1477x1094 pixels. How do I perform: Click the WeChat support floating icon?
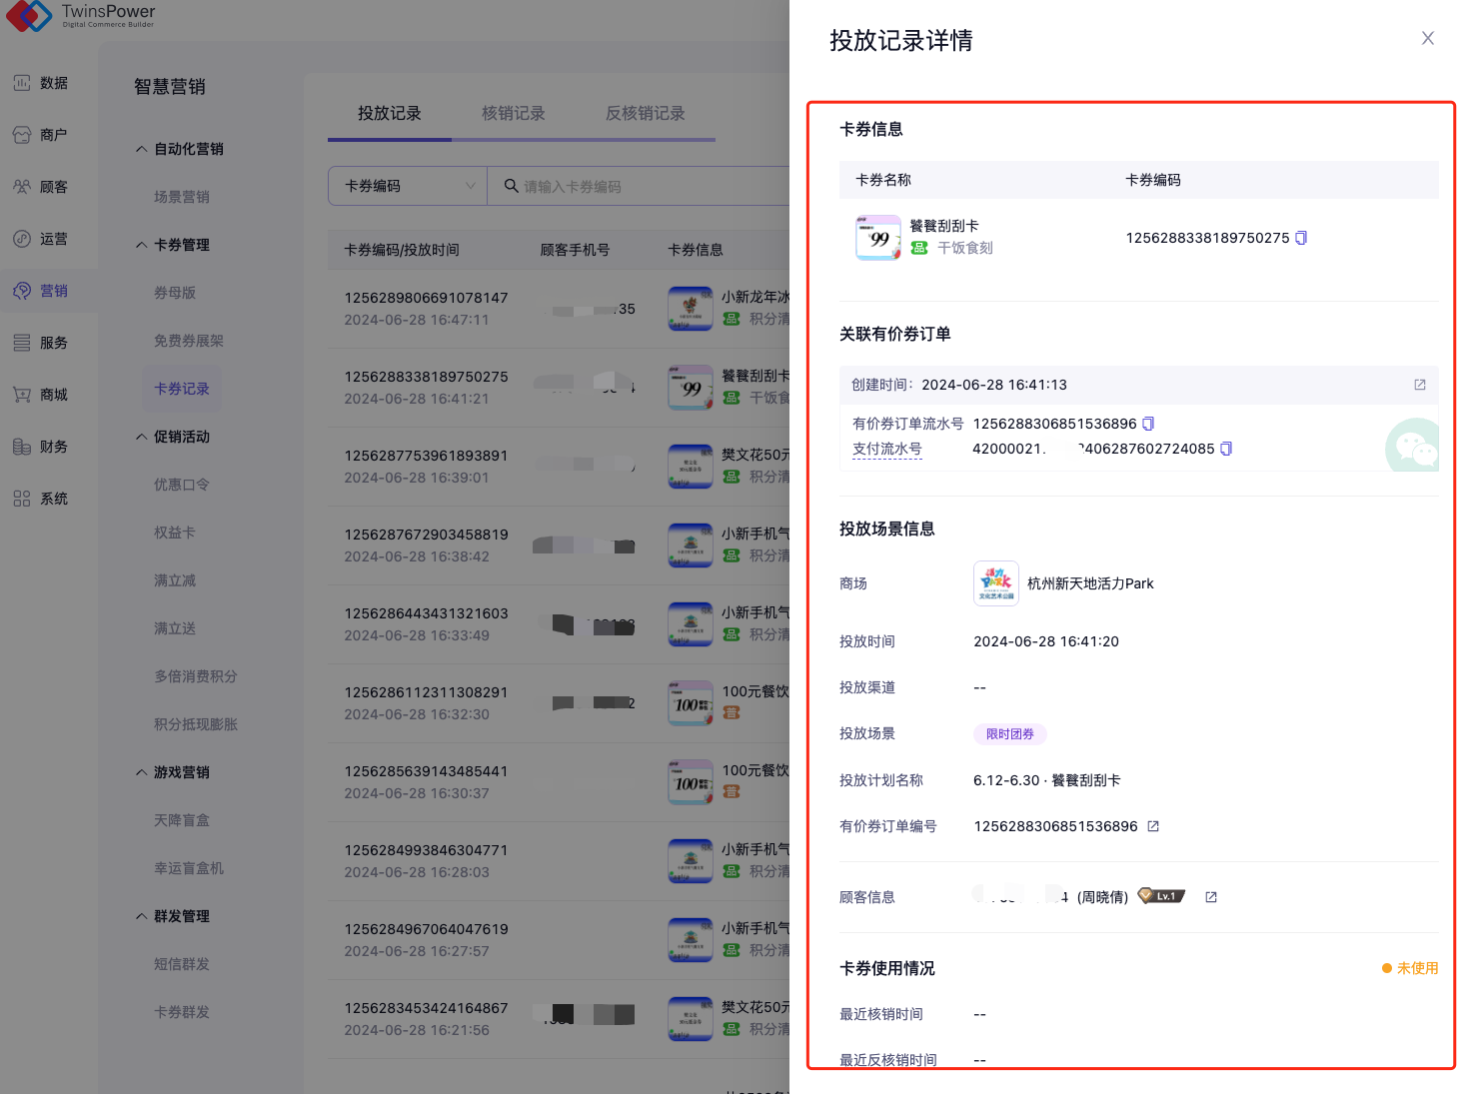pyautogui.click(x=1414, y=447)
